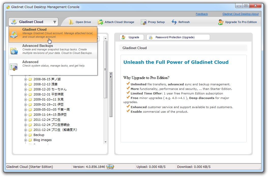Click Gladinet Cloud (Starter Edition) status text
Screen dimensions: 268x177
[29, 167]
